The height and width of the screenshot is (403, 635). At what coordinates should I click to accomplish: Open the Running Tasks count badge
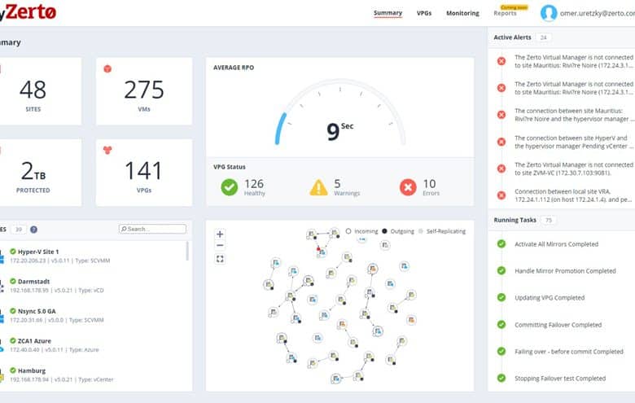click(549, 220)
